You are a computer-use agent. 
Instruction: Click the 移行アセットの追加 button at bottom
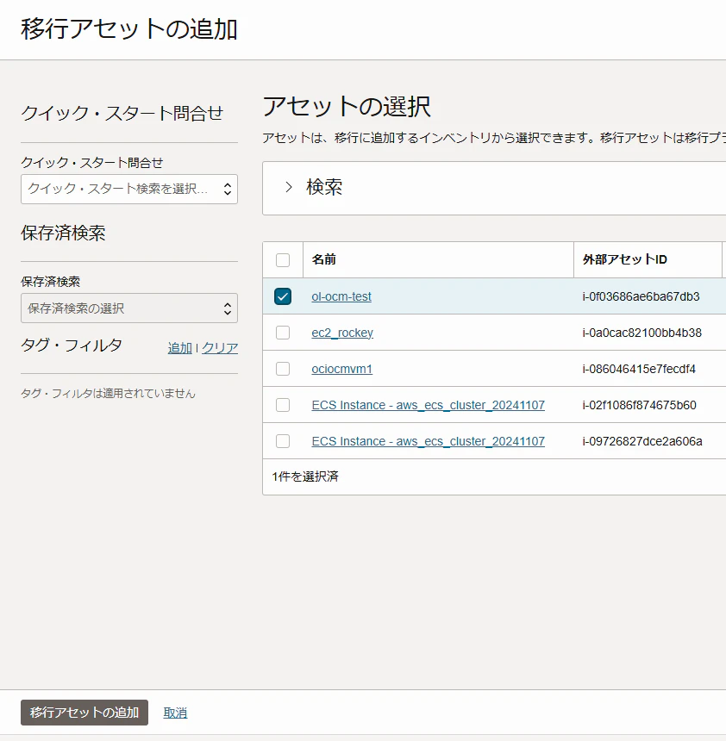(x=84, y=713)
